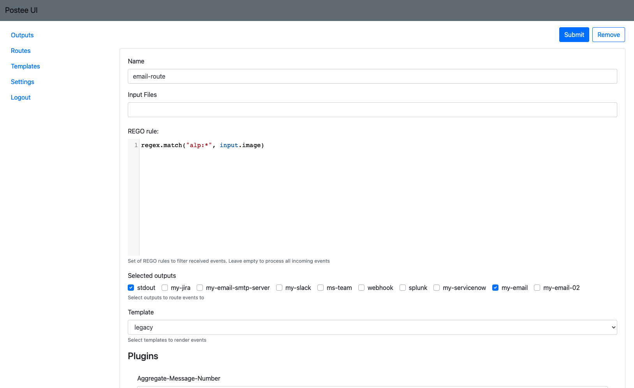The width and height of the screenshot is (634, 388).
Task: Focus the Name field containing email-route
Action: (372, 76)
